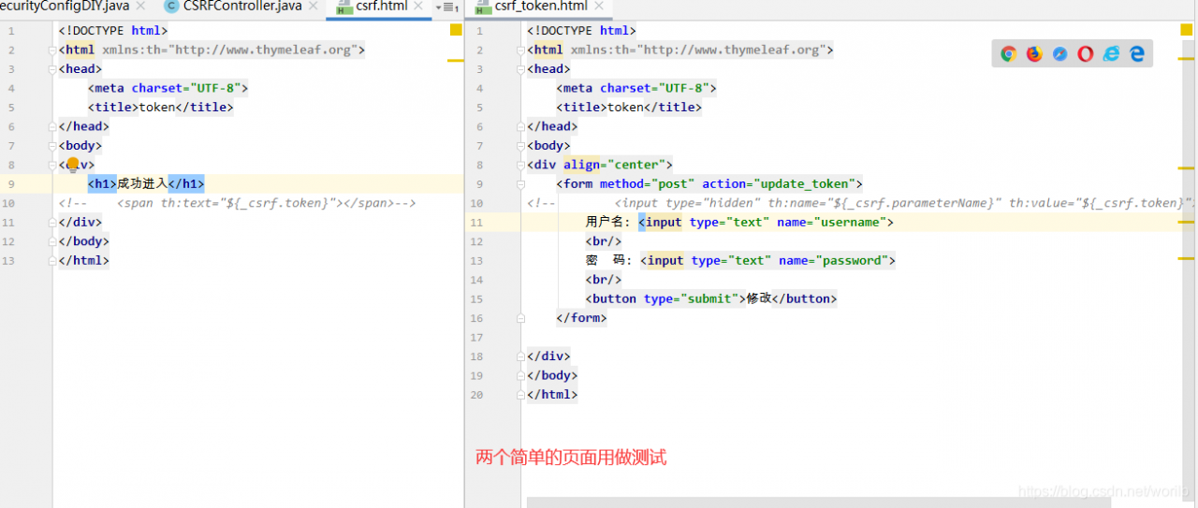Click the warning stripe mark near password line
The image size is (1198, 508).
pos(1186,256)
